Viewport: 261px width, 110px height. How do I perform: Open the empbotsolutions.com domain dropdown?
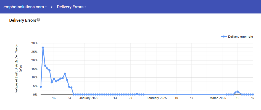25,7
